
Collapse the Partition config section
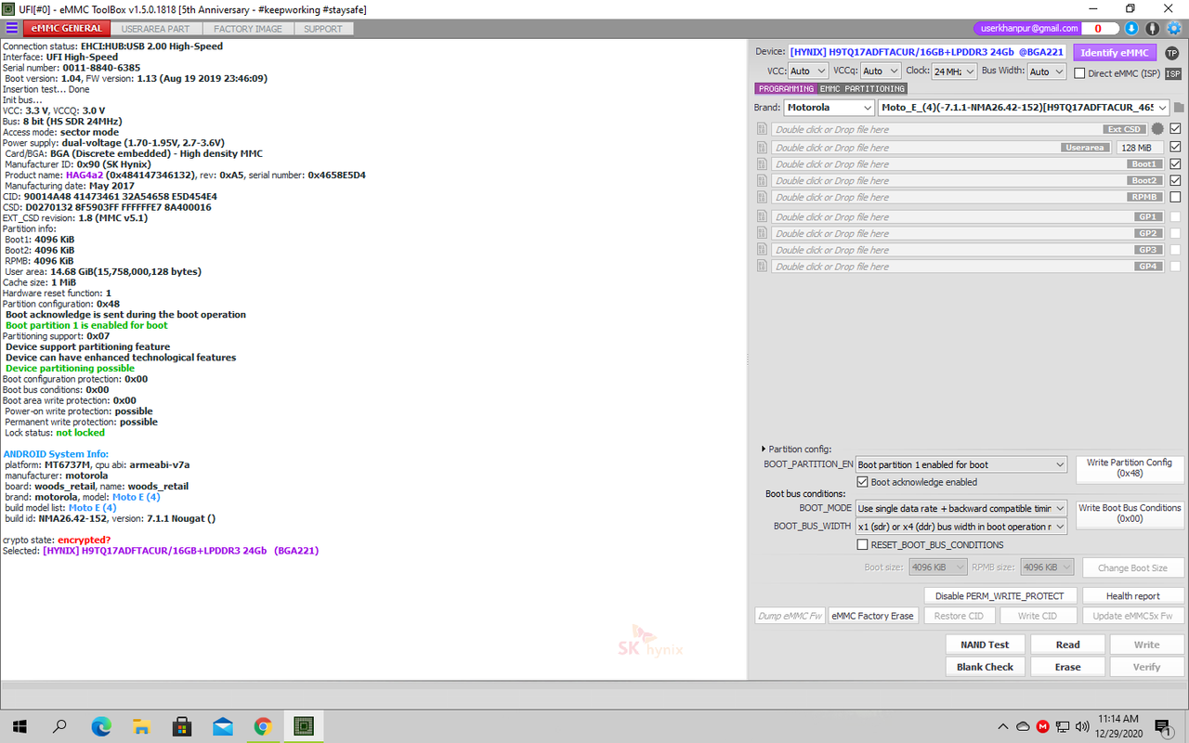[764, 449]
